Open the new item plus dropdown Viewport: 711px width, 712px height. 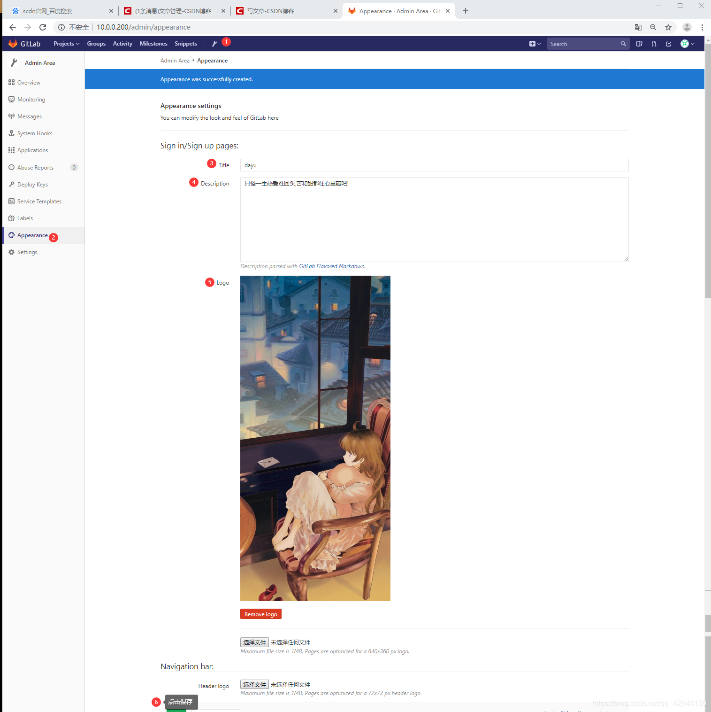tap(535, 44)
